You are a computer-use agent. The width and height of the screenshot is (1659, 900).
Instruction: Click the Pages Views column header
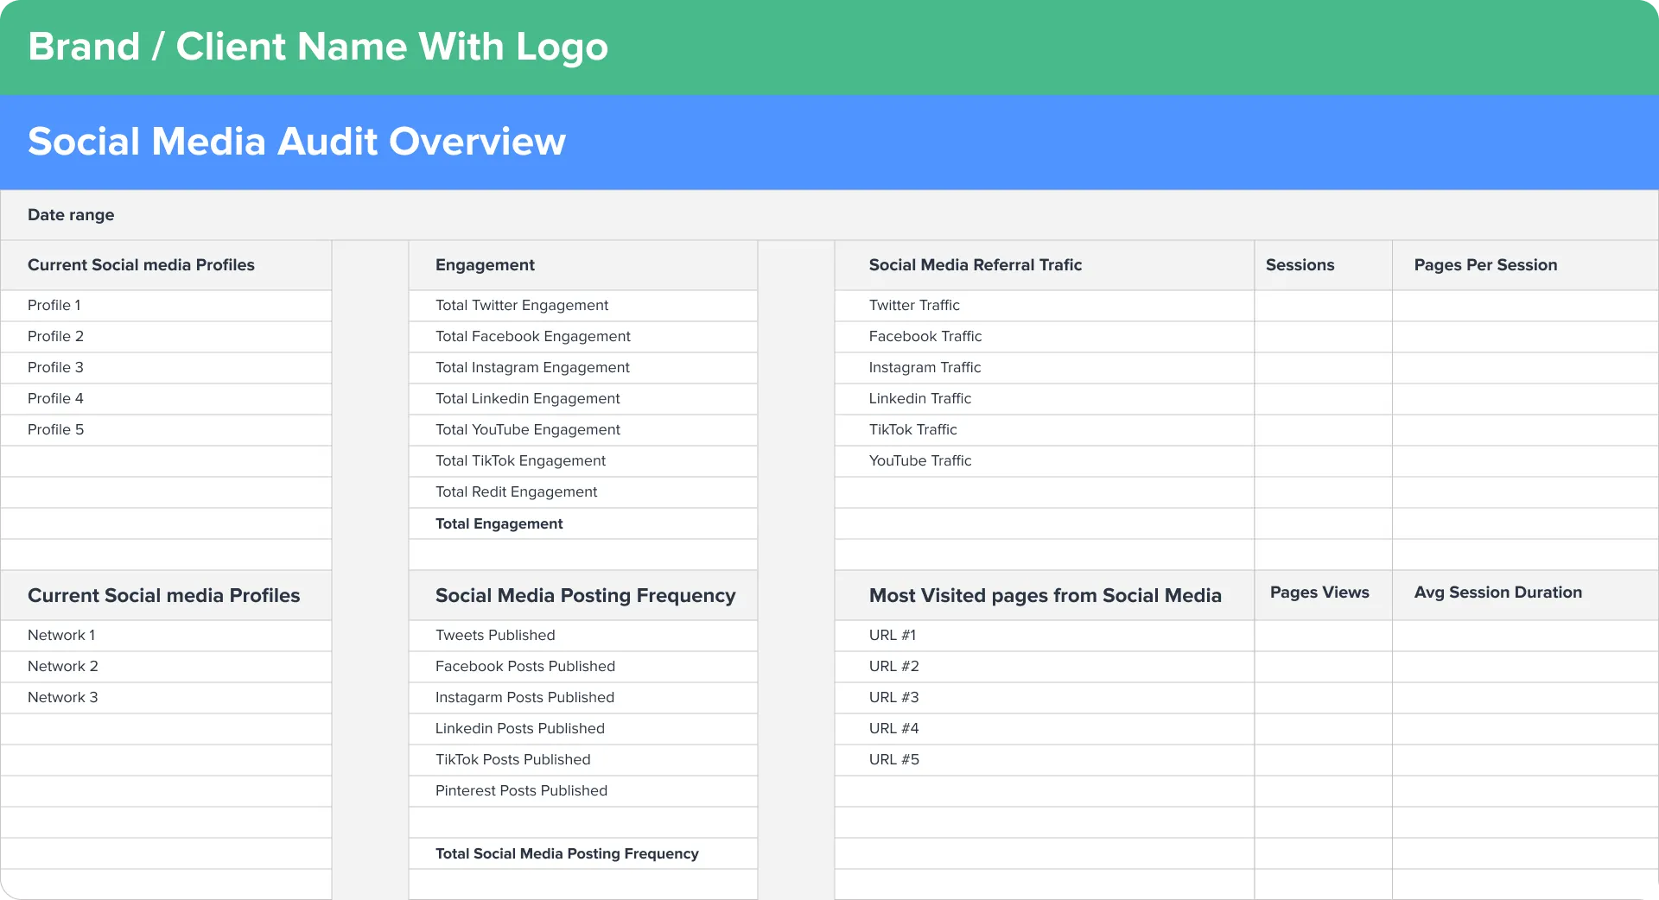point(1319,593)
